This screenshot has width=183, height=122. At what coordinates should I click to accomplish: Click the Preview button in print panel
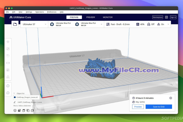tap(138, 107)
